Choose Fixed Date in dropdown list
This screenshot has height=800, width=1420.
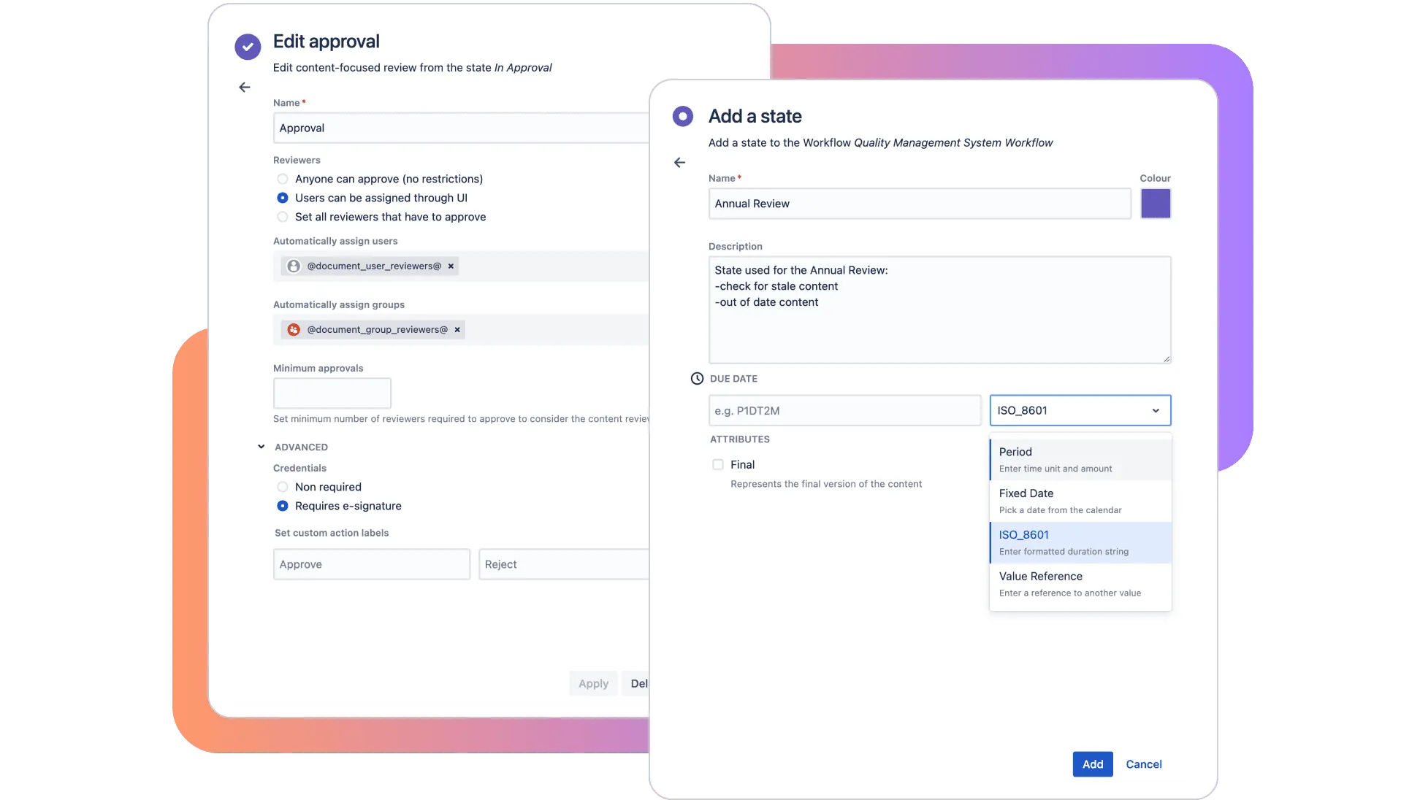point(1080,501)
